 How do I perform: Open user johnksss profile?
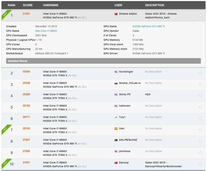tap(125, 151)
